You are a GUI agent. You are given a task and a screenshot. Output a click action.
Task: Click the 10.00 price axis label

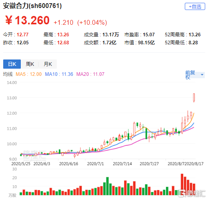click(x=12, y=144)
